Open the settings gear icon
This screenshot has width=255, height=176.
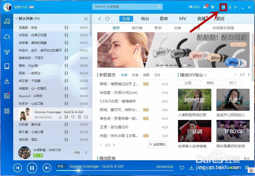point(223,7)
